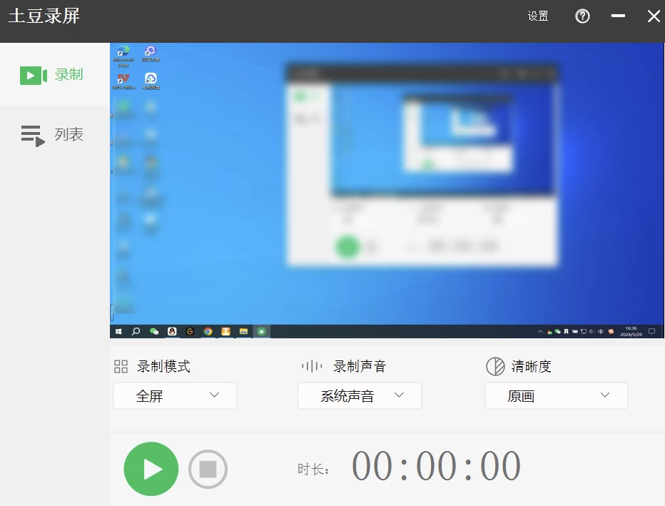The height and width of the screenshot is (506, 665).
Task: Click the 00:00:00 duration timer display
Action: click(436, 467)
